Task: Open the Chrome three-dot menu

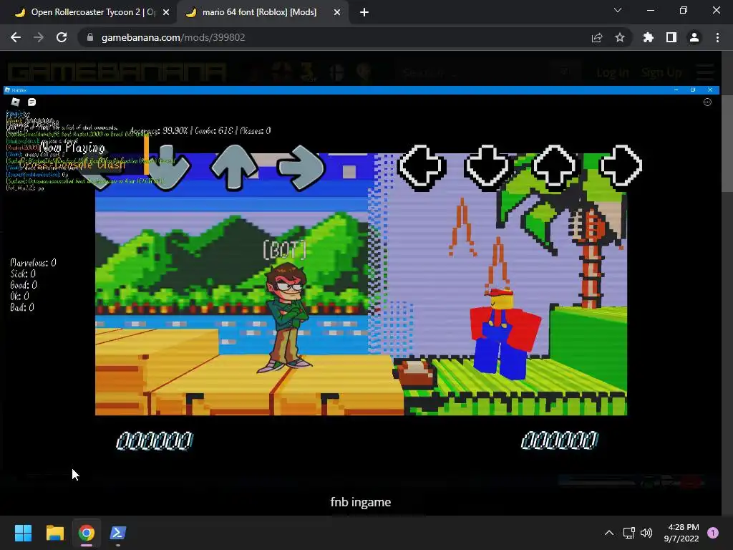Action: (x=717, y=37)
